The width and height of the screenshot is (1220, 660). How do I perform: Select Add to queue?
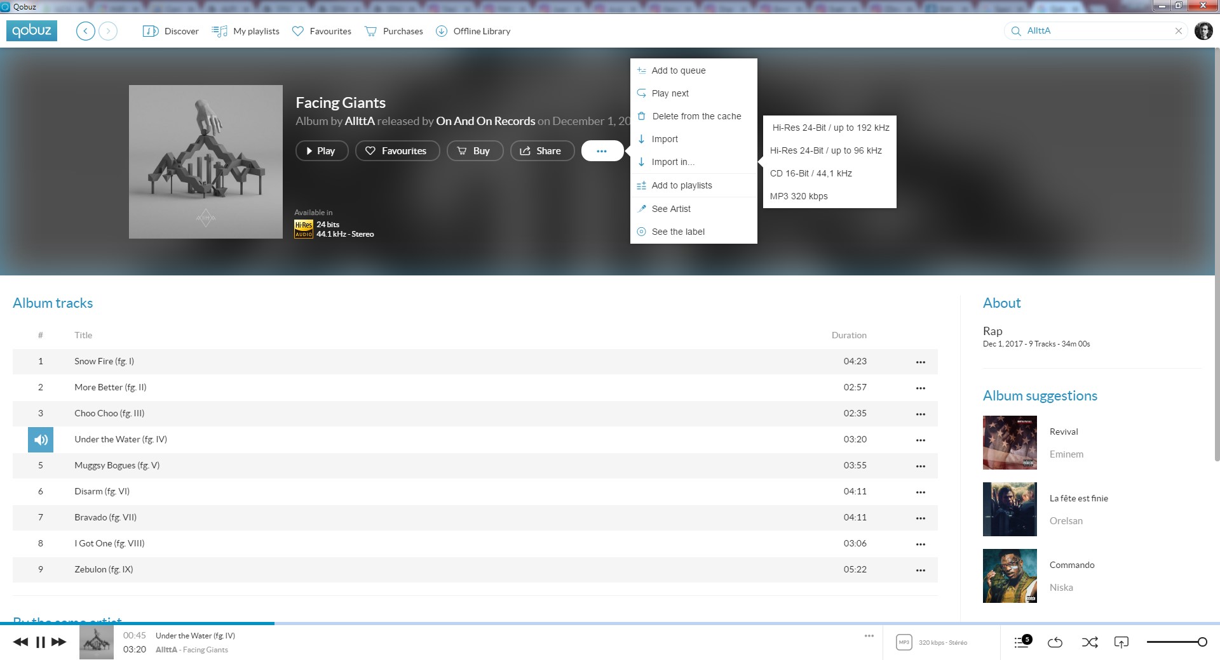(x=694, y=70)
